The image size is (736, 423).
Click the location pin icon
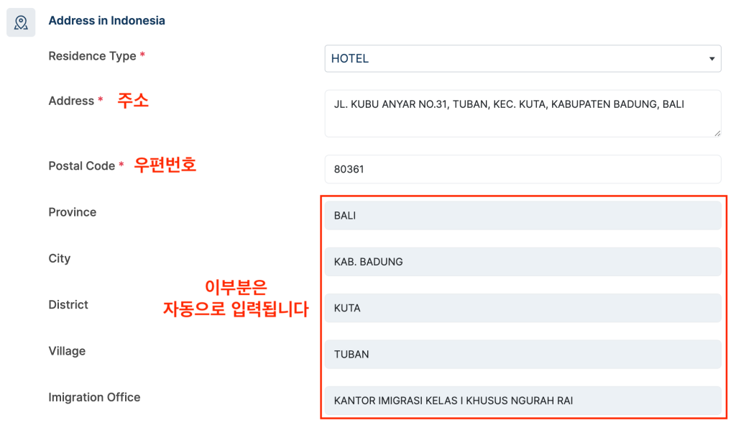click(x=21, y=23)
